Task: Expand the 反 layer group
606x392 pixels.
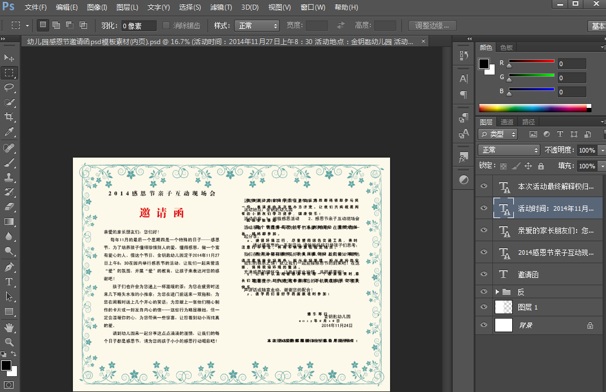Action: coord(497,291)
